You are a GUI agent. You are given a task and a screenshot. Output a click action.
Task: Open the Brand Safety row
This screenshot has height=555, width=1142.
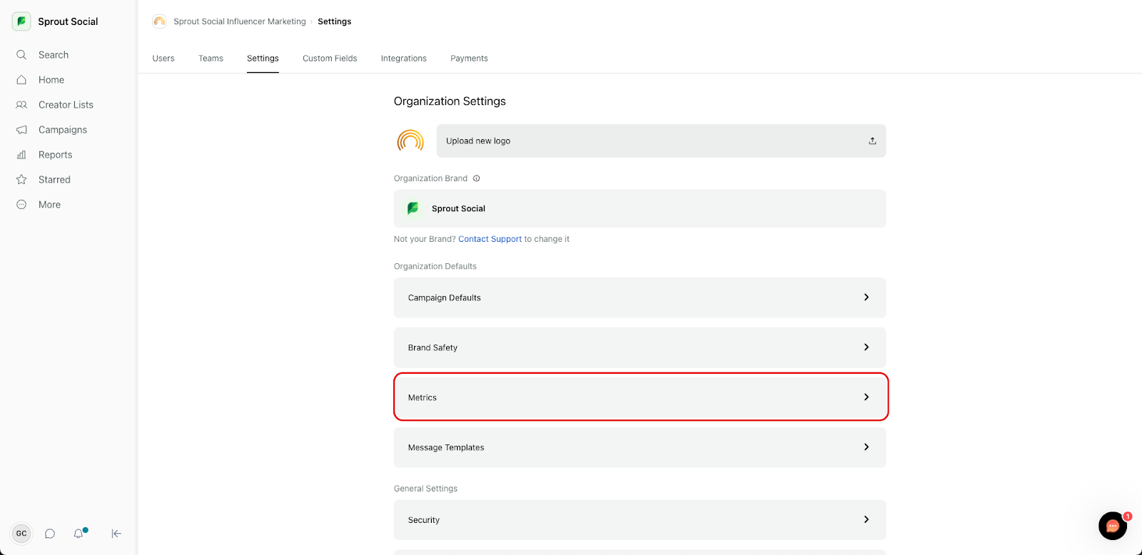[x=640, y=347]
